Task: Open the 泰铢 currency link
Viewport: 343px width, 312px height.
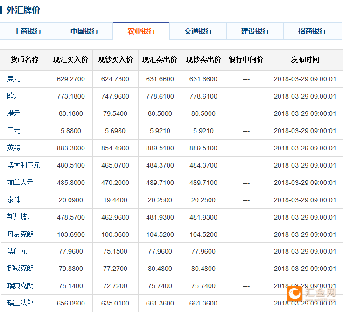Action: click(x=14, y=200)
